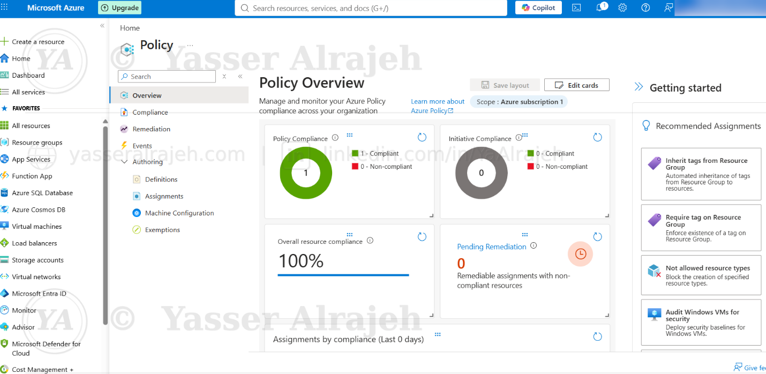
Task: Click the Home breadcrumb link
Action: (130, 28)
